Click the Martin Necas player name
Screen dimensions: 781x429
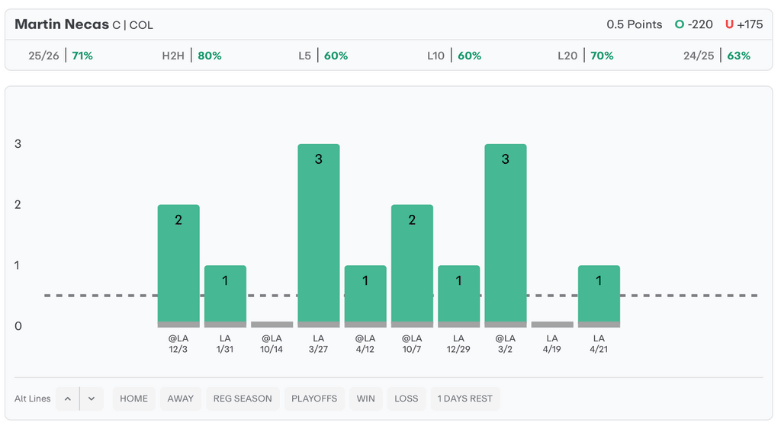click(62, 24)
